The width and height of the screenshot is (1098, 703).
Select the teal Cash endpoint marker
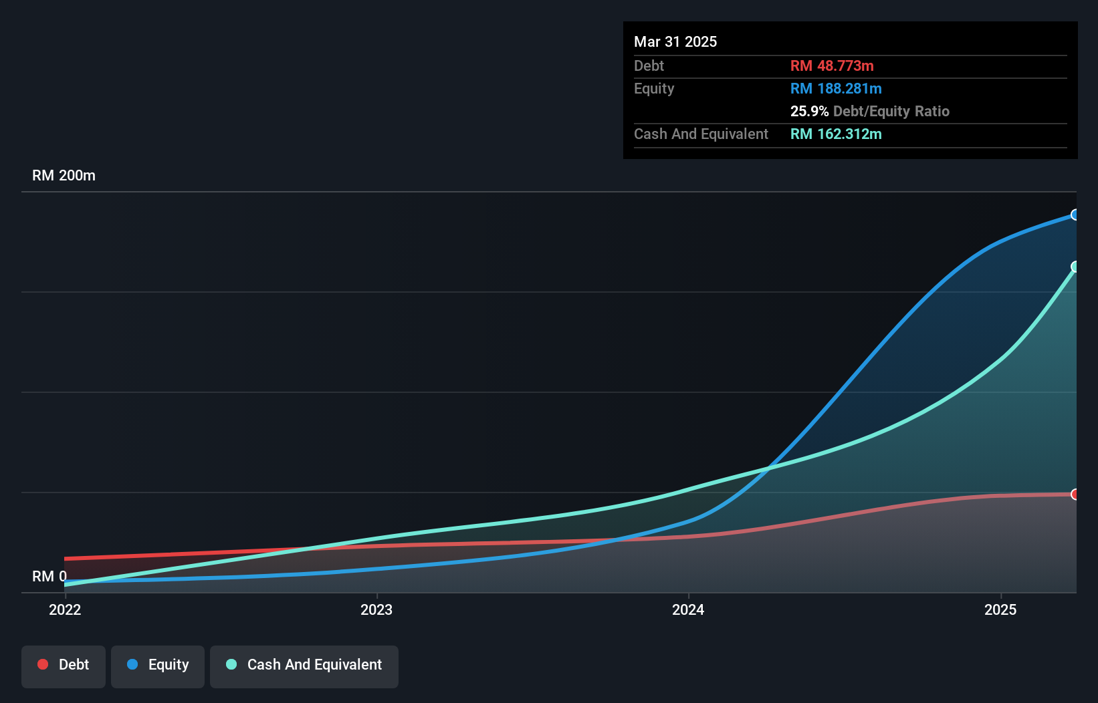pos(1075,267)
